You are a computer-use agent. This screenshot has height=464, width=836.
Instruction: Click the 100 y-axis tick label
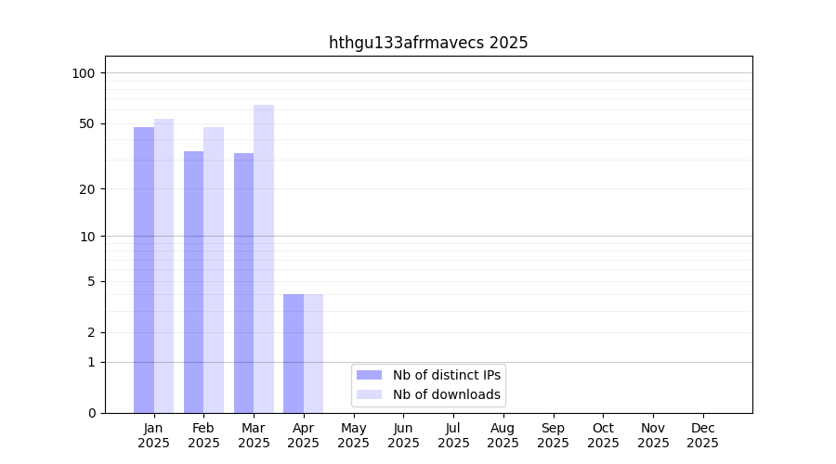(84, 73)
